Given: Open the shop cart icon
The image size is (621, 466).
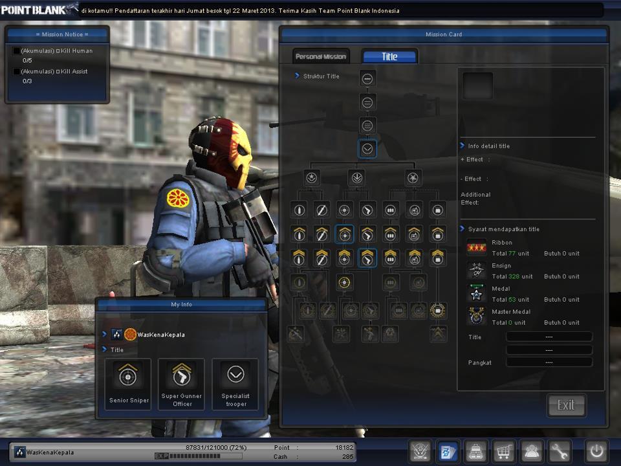Looking at the screenshot, I should tap(503, 451).
